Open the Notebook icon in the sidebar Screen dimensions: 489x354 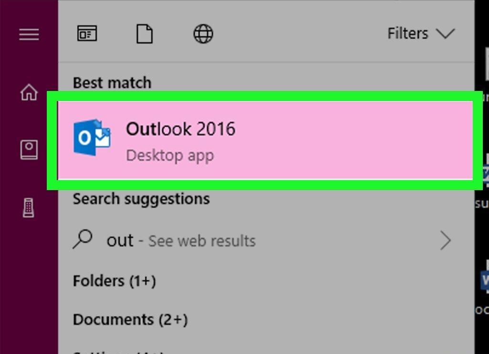pyautogui.click(x=29, y=150)
